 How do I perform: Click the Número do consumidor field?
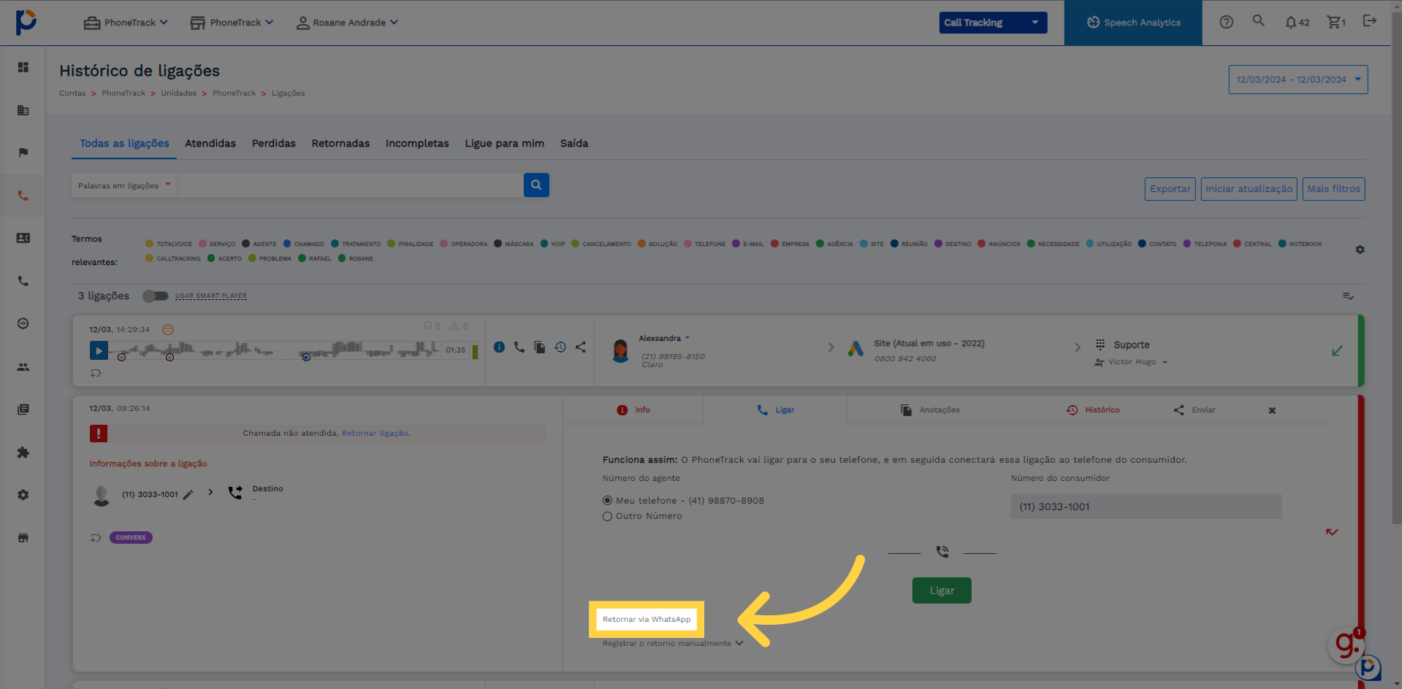point(1146,507)
